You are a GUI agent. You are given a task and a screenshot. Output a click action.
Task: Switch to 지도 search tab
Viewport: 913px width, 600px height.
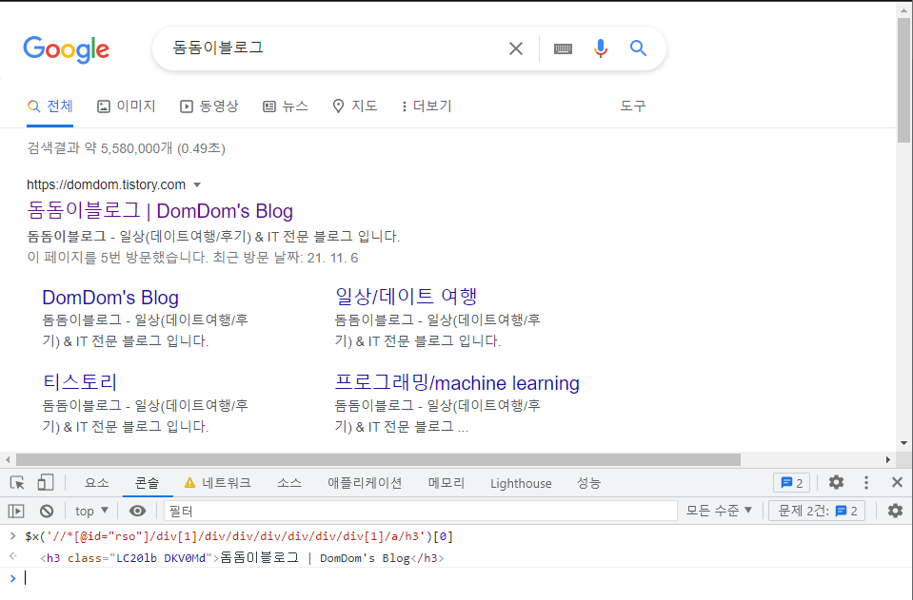[354, 106]
